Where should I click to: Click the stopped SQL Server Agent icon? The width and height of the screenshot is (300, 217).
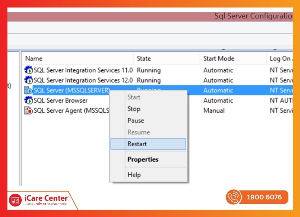click(28, 110)
